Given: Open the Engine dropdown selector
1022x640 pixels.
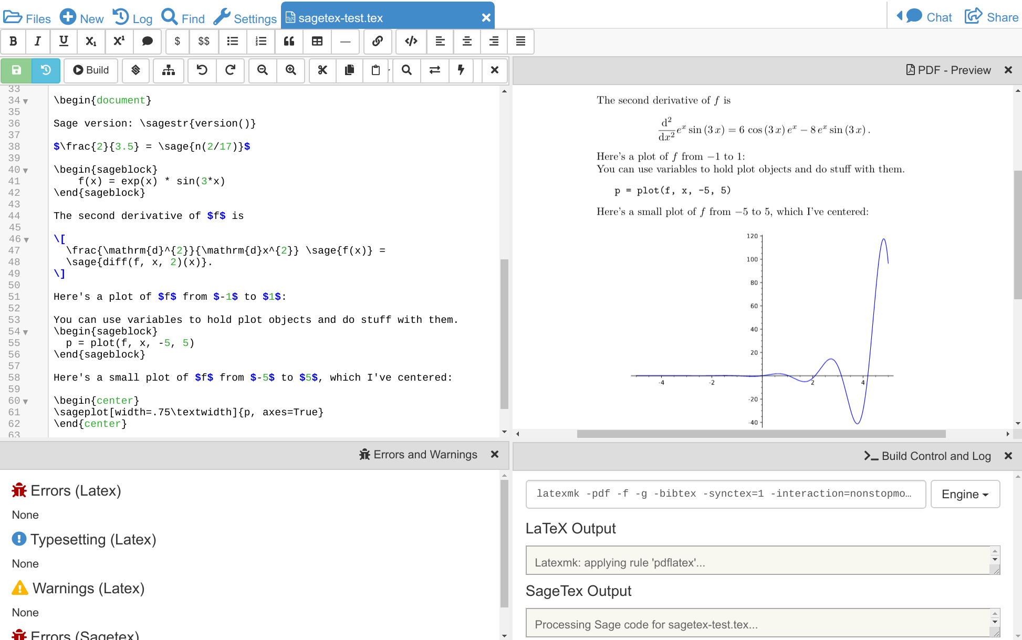Looking at the screenshot, I should 964,494.
